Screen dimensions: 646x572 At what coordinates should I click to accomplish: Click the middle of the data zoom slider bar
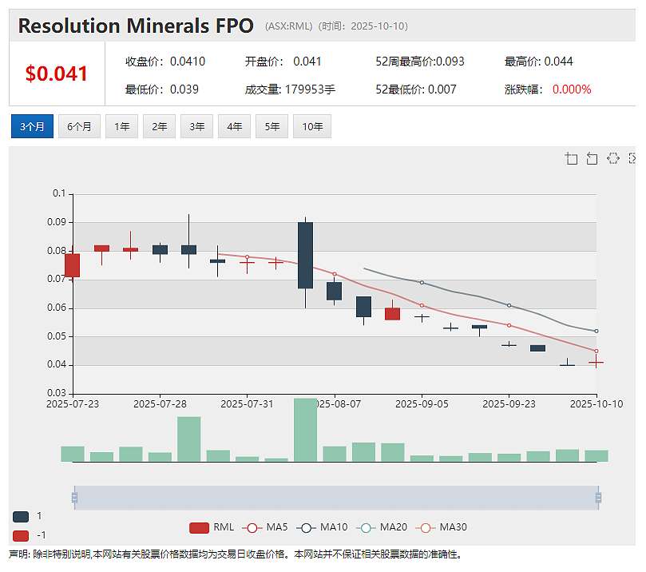(337, 498)
